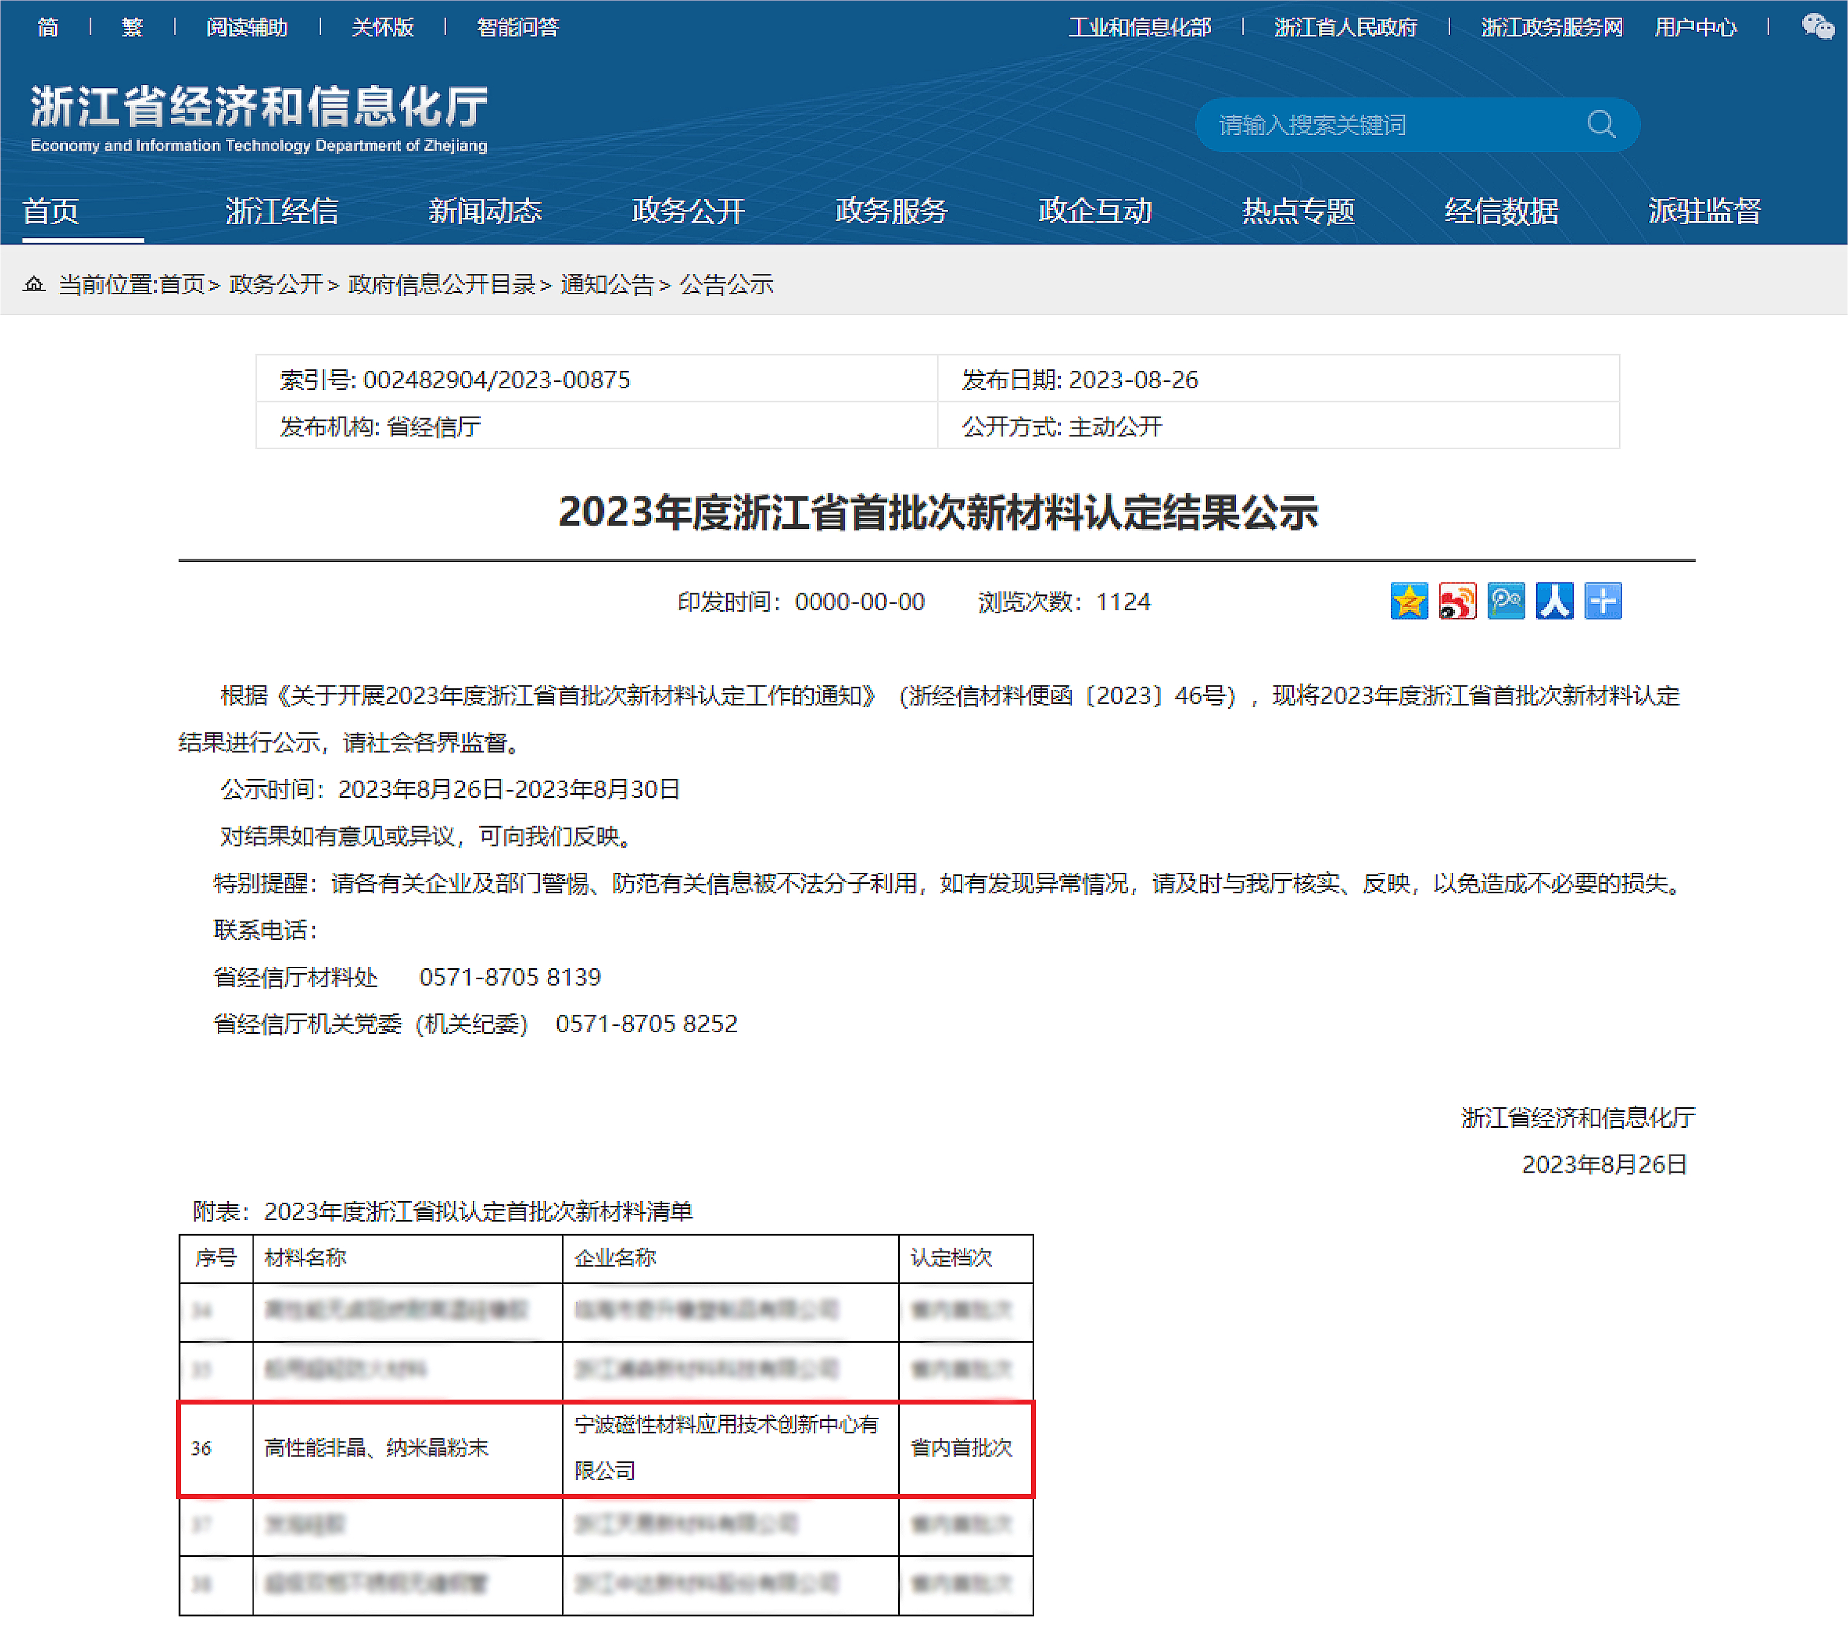Open the 政务服务 navigation menu
The width and height of the screenshot is (1848, 1640).
pos(891,211)
